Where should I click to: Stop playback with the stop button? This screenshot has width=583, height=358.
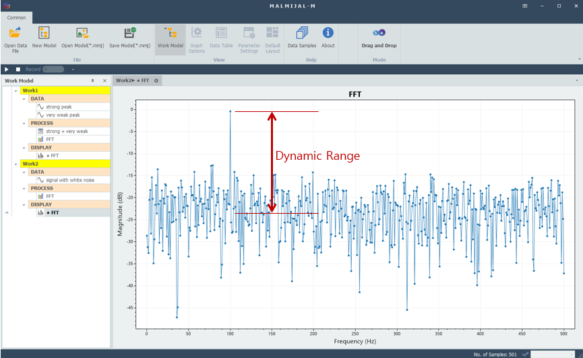(x=18, y=69)
